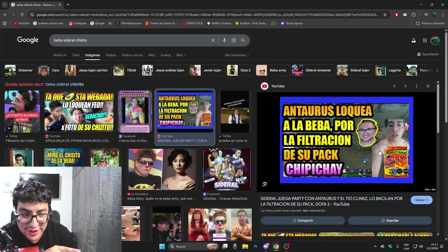Open Más información copyright link
Image resolution: width=448 pixels, height=252 pixels.
coord(314,211)
